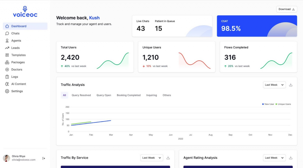The height and width of the screenshot is (168, 303).
Task: Click the Leads trend arrow icon
Action: [x=7, y=48]
